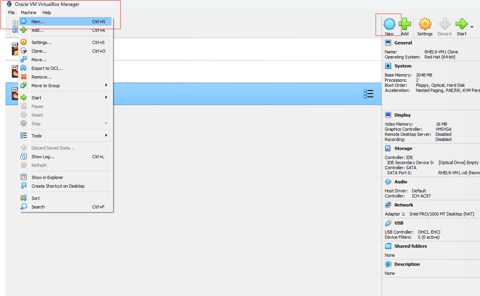
Task: Click Discard Saved State... entry
Action: pos(66,148)
